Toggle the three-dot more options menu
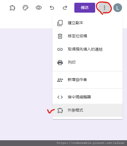Viewport: 127px width, 146px height. [105, 8]
